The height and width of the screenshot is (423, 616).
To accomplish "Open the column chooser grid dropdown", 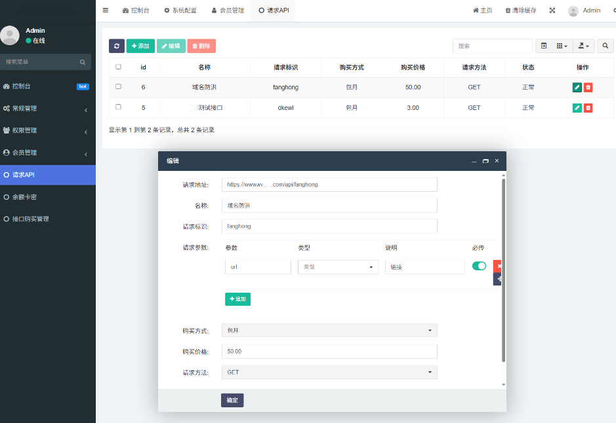I will click(x=562, y=46).
